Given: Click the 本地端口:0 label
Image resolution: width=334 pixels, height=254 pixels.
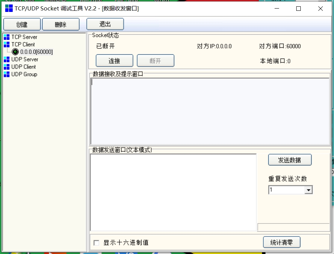Looking at the screenshot, I should tap(275, 61).
